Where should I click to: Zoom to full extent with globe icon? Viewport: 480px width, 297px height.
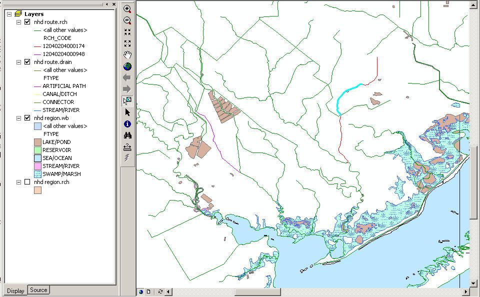(127, 66)
